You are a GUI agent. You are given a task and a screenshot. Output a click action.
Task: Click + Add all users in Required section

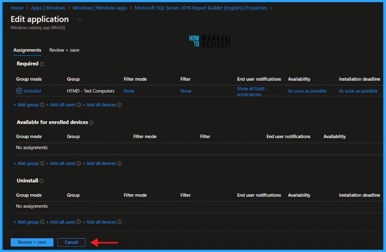pyautogui.click(x=61, y=105)
